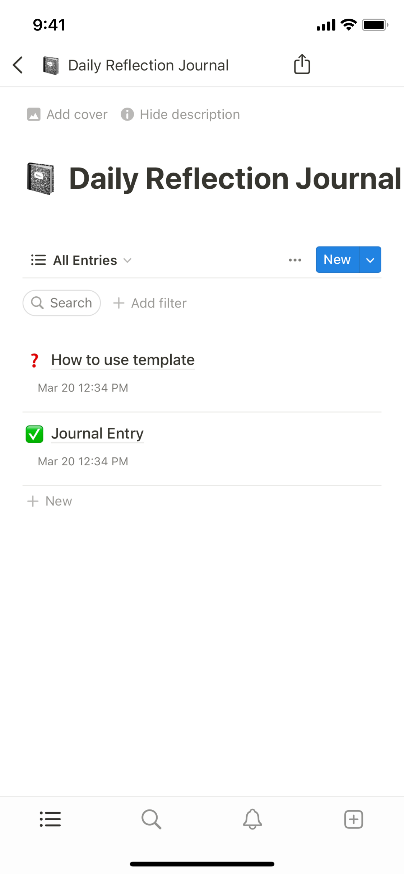Add a cover image
The image size is (404, 874).
click(x=68, y=114)
